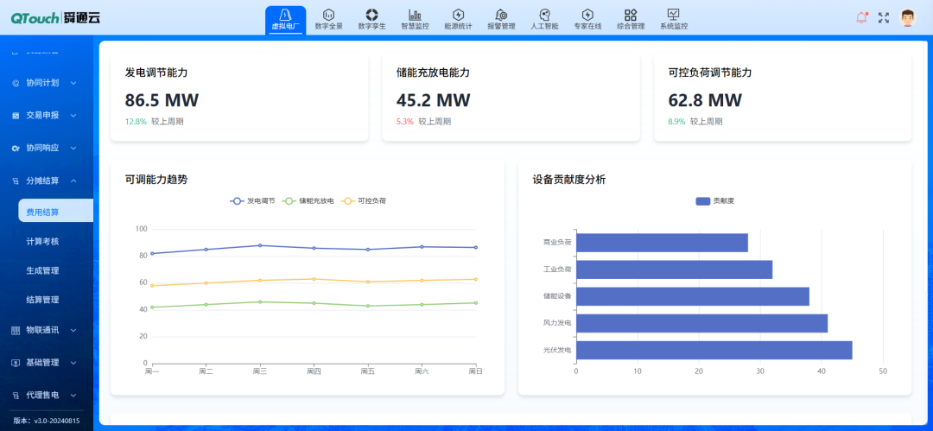The image size is (933, 431).
Task: Select the 费用结算 submenu item
Action: click(x=56, y=211)
